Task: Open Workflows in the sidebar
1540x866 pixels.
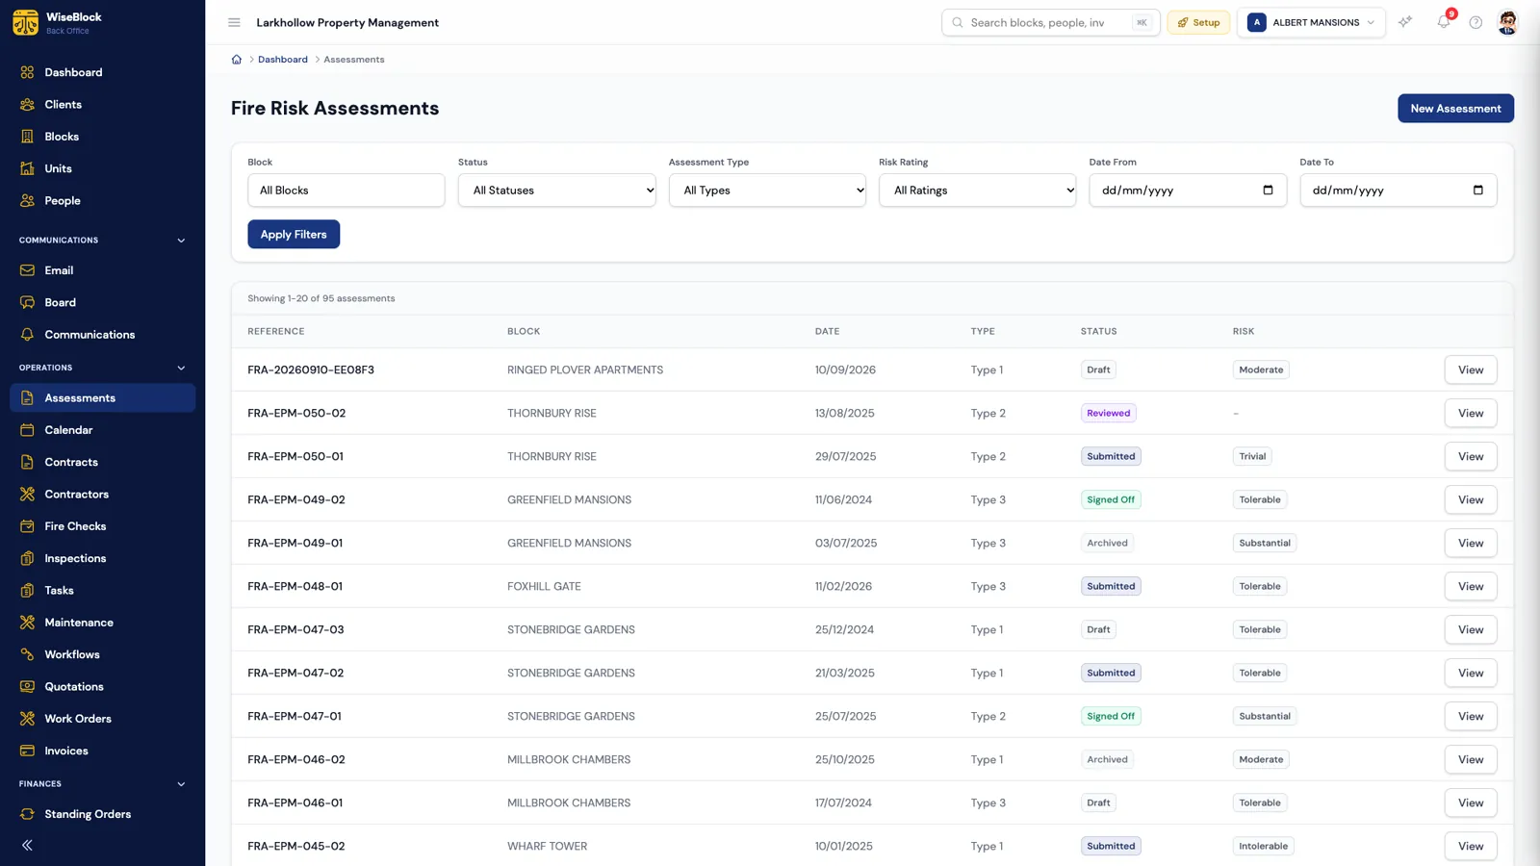Action: 102,654
